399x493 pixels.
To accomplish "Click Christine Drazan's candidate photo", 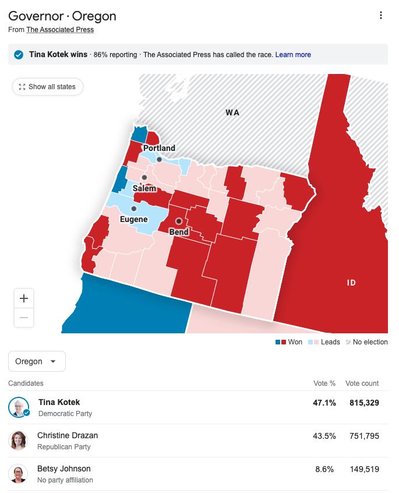I will click(x=19, y=440).
